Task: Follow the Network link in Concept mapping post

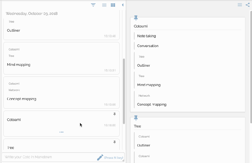Action: coord(14,90)
